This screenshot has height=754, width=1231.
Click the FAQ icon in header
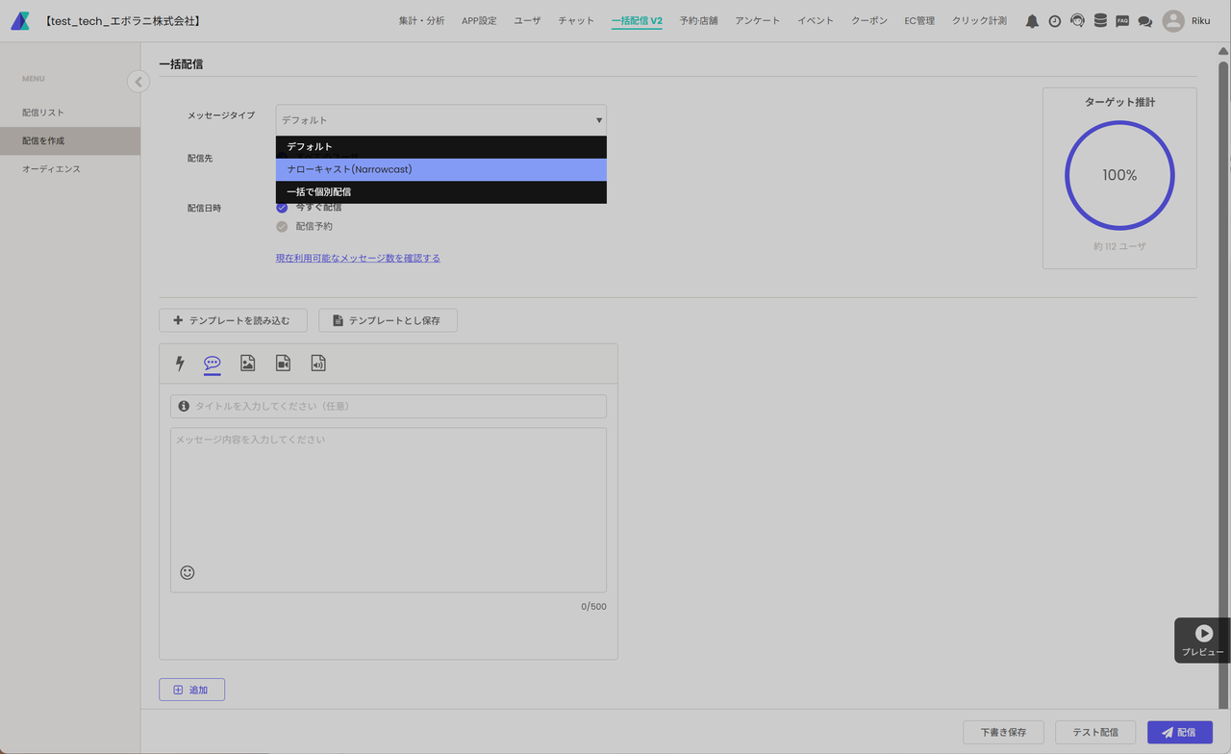tap(1122, 21)
